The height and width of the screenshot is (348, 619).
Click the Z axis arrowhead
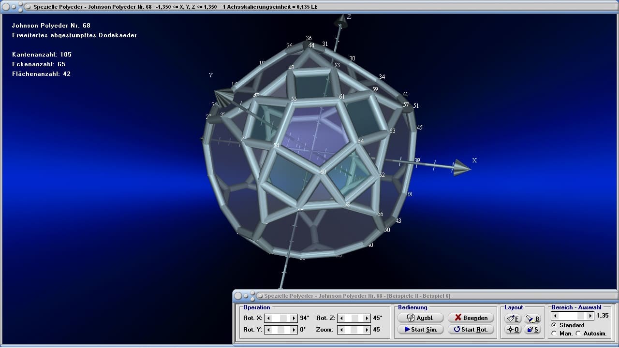click(x=341, y=21)
